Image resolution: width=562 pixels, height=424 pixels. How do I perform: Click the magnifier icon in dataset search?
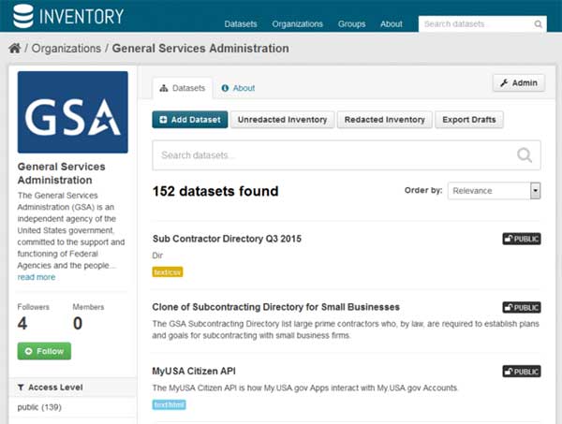[x=525, y=155]
